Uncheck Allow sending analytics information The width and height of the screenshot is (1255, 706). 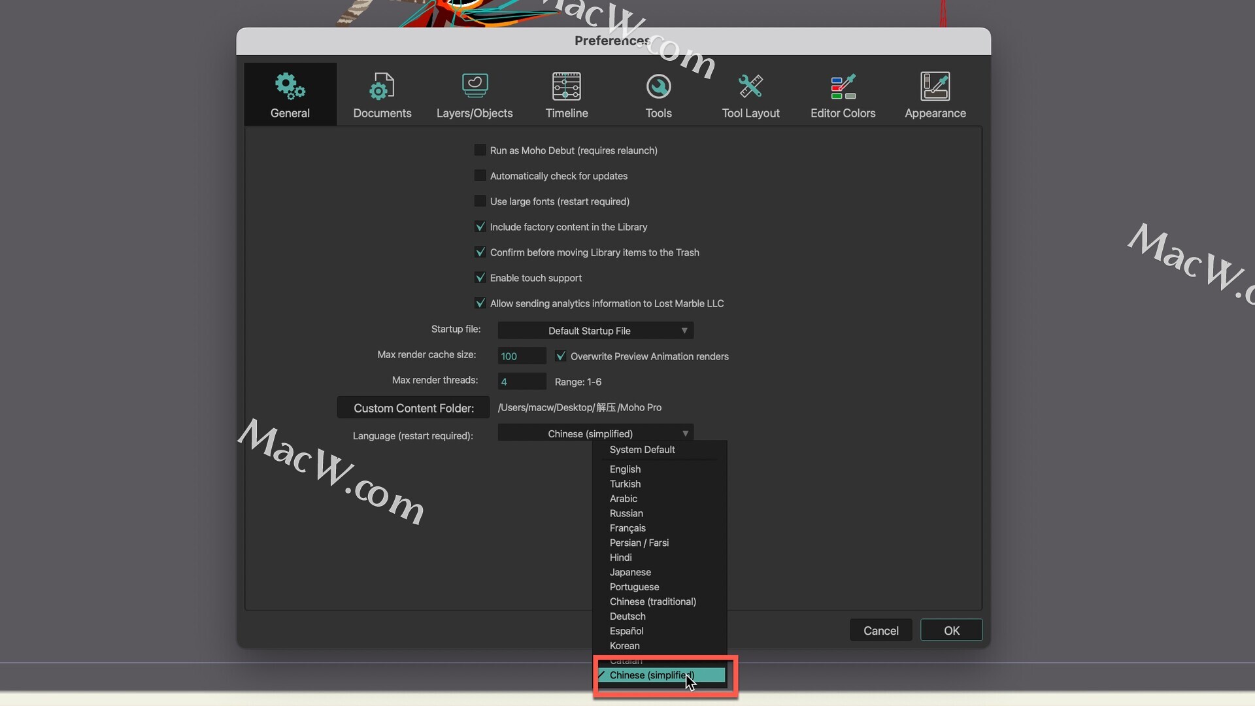pos(480,303)
